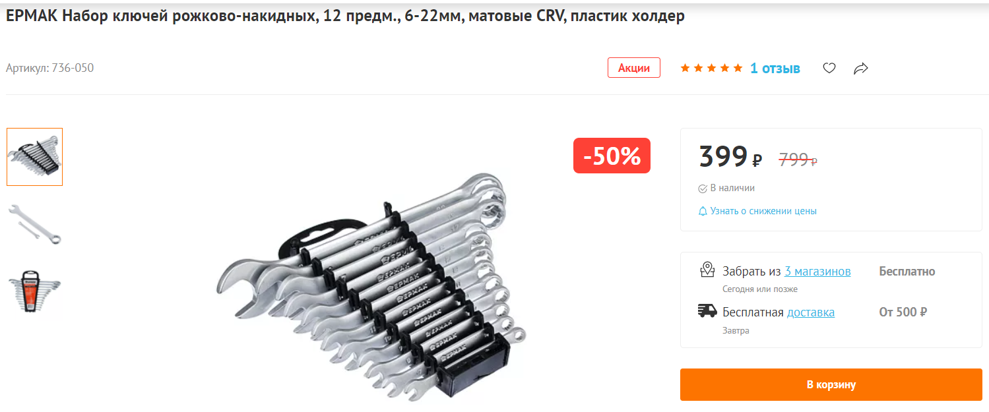The image size is (989, 412).
Task: Open the 1 отзыв review link
Action: point(775,68)
